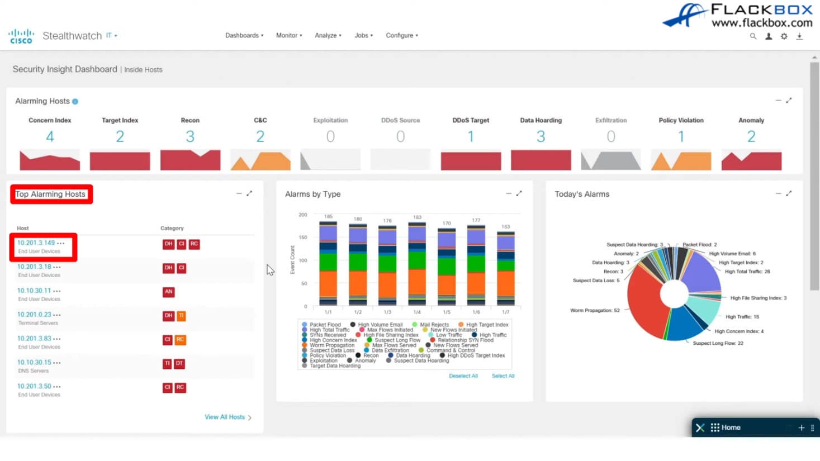Expand the Top Alarming Hosts panel
The height and width of the screenshot is (461, 820).
(249, 193)
